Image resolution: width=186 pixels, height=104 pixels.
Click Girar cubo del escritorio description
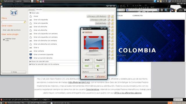tap(12, 30)
